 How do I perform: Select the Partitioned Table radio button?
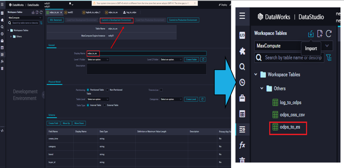tap(88, 90)
